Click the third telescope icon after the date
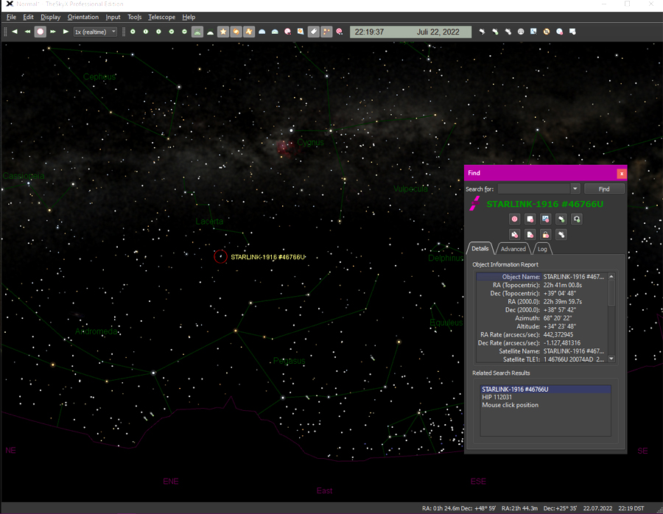This screenshot has height=514, width=663. click(x=508, y=32)
